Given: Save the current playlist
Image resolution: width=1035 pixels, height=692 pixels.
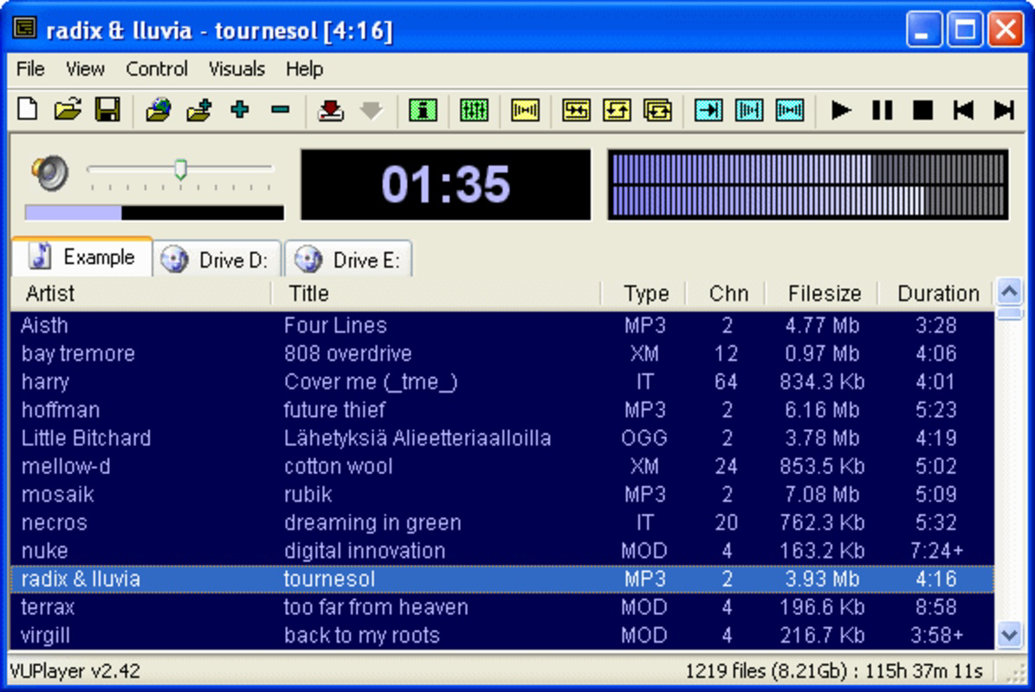Looking at the screenshot, I should click(107, 110).
